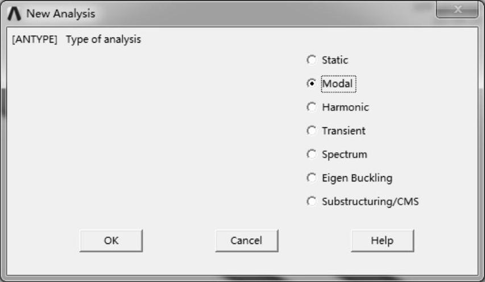
Task: Pick the Transient analysis radio button
Action: coord(311,131)
